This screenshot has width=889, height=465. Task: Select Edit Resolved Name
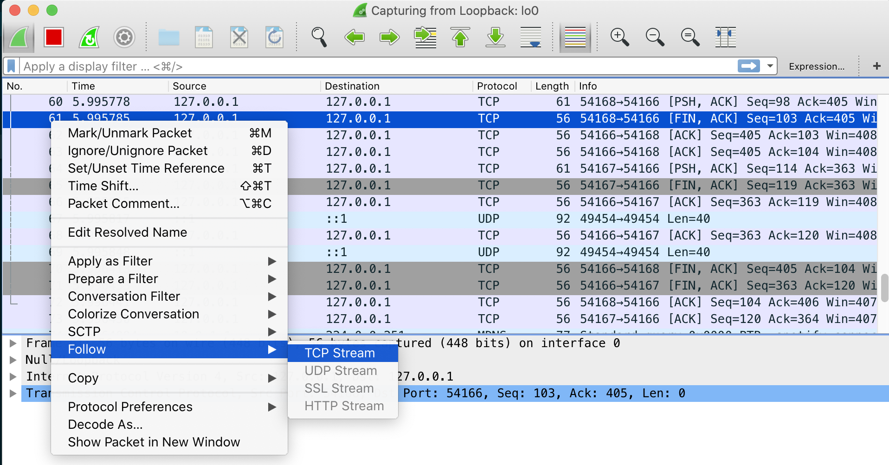(x=169, y=232)
